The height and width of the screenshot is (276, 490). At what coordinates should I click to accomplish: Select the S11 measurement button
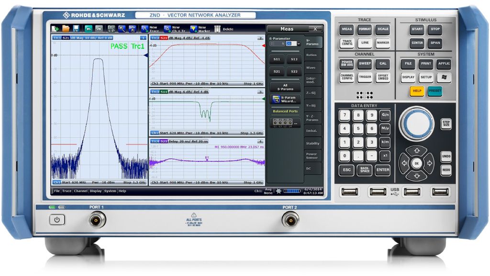coord(277,59)
